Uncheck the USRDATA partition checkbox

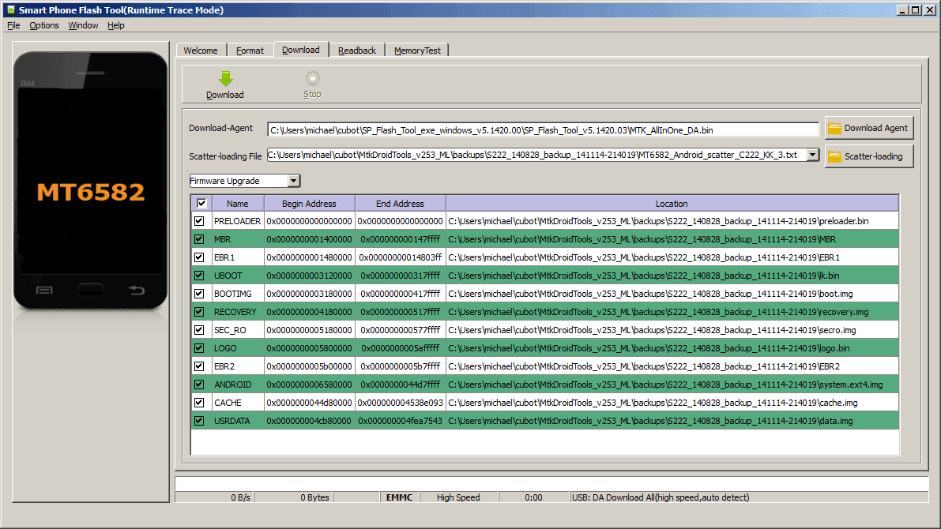pyautogui.click(x=199, y=421)
